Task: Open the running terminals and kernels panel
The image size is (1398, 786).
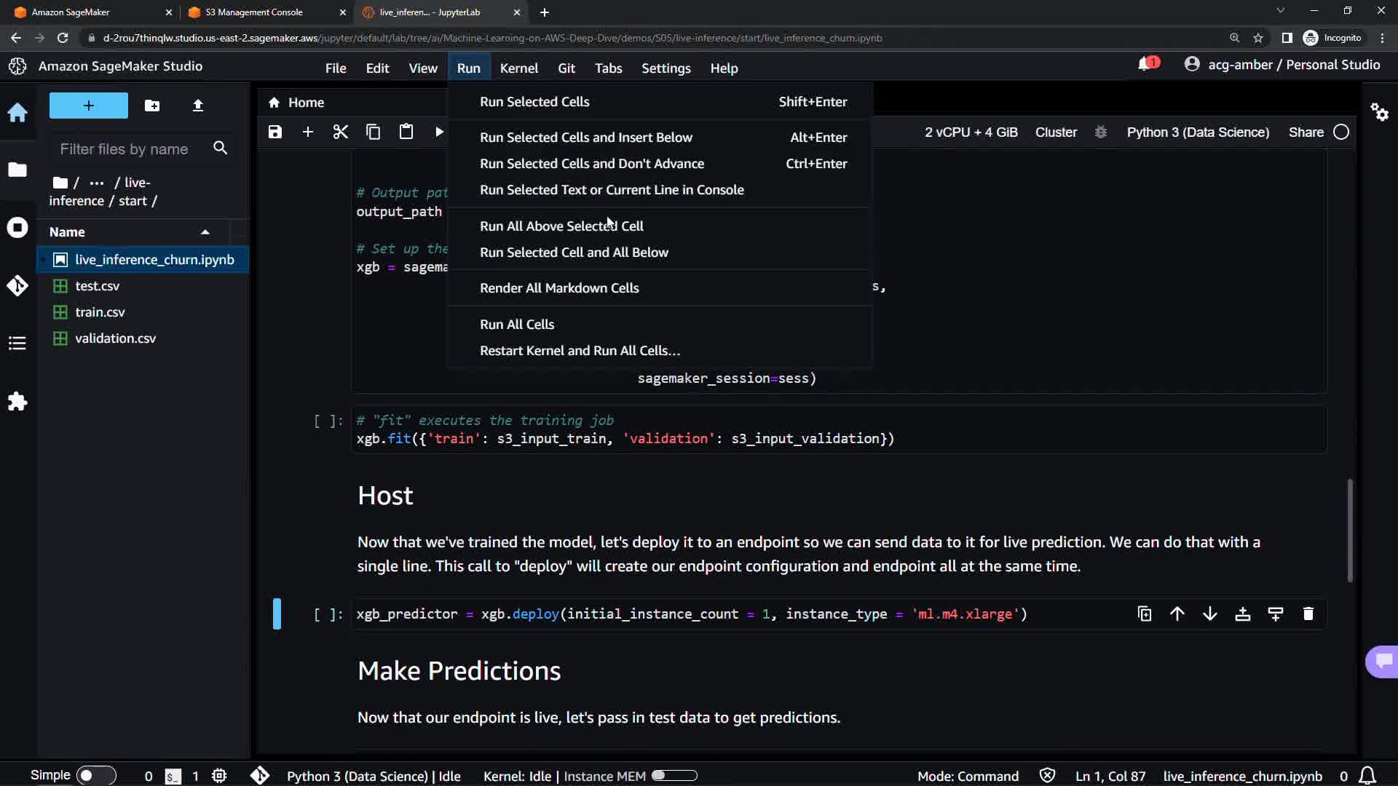Action: (x=17, y=228)
